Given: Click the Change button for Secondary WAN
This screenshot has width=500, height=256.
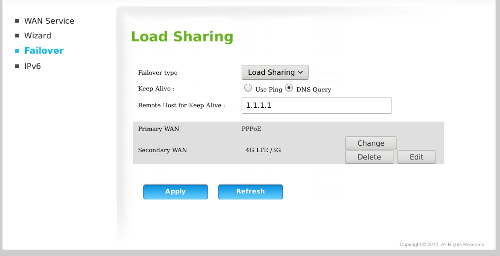Looking at the screenshot, I should click(x=371, y=143).
